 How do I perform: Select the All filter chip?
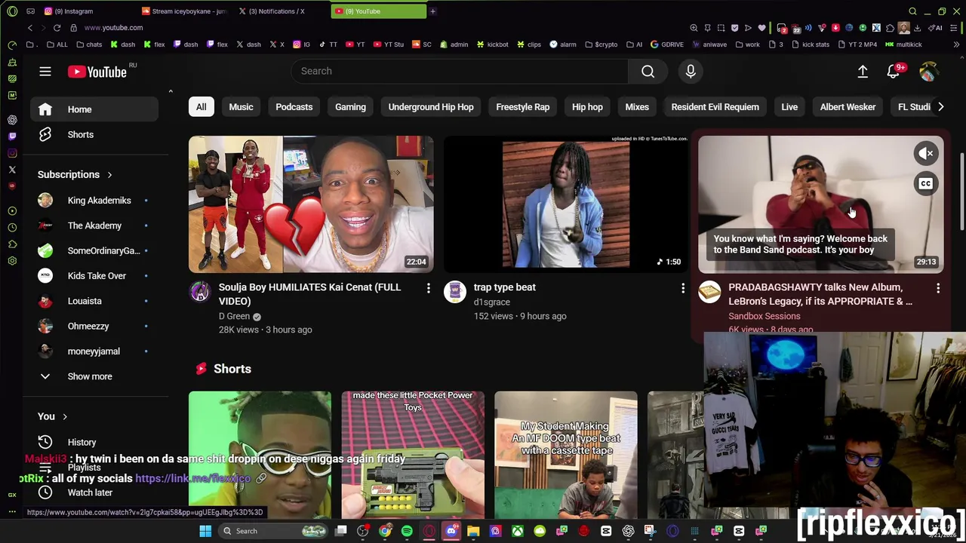click(202, 107)
